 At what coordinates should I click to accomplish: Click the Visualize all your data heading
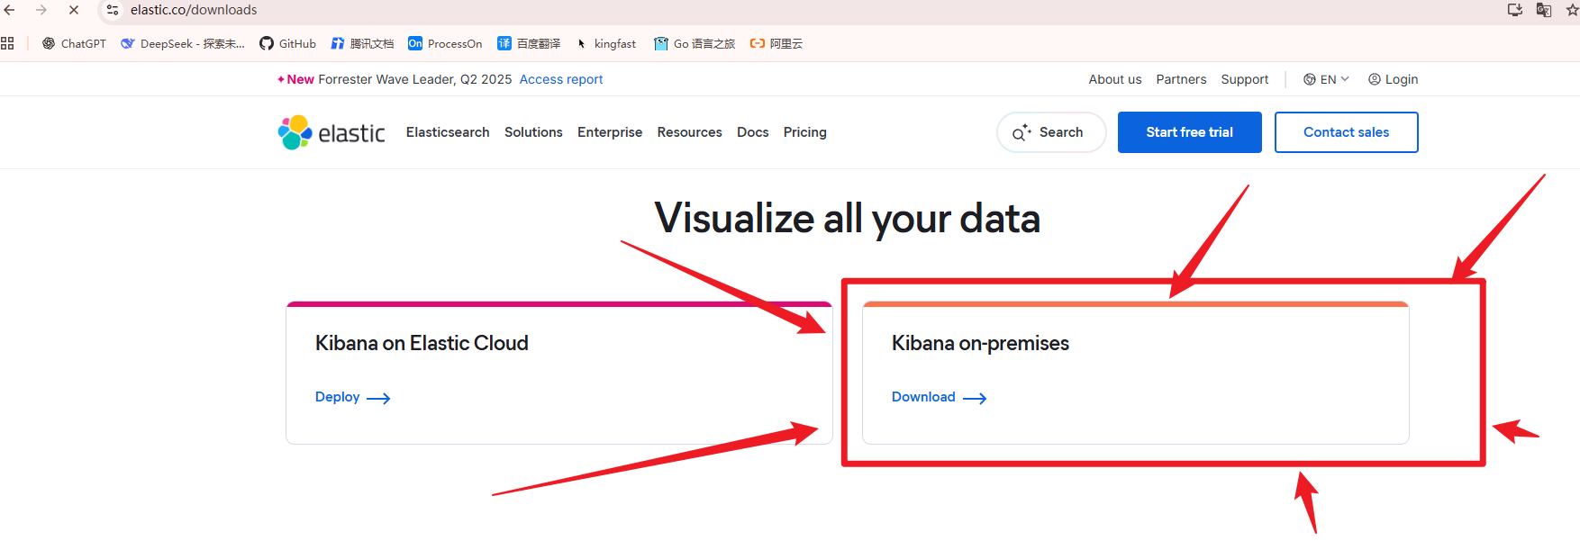pyautogui.click(x=848, y=219)
